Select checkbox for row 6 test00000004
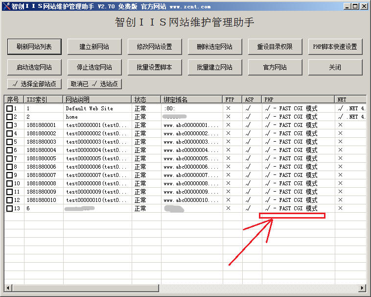Viewport: 371px width, 297px height. pyautogui.click(x=9, y=150)
